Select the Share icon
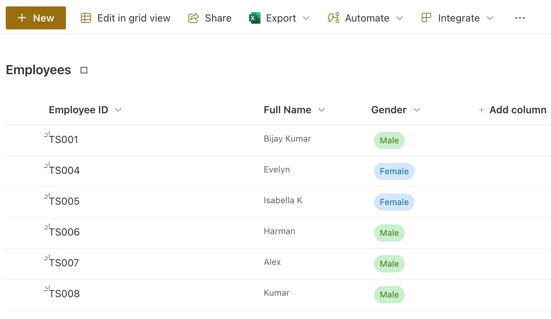Viewport: 551px width, 319px height. coord(193,18)
